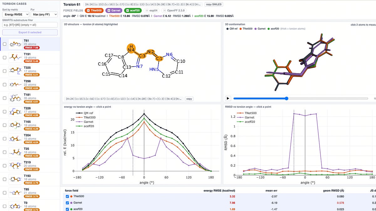The image size is (376, 211).
Task: Click the energy RMSE column header
Action: 220,190
